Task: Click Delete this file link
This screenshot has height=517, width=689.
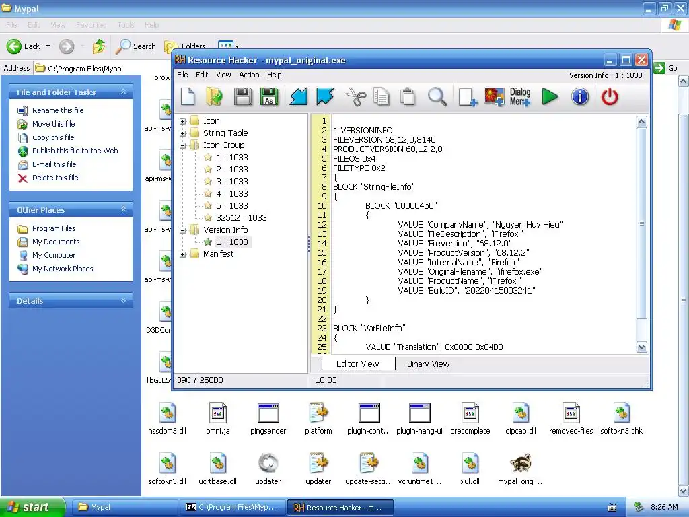Action: coord(55,178)
